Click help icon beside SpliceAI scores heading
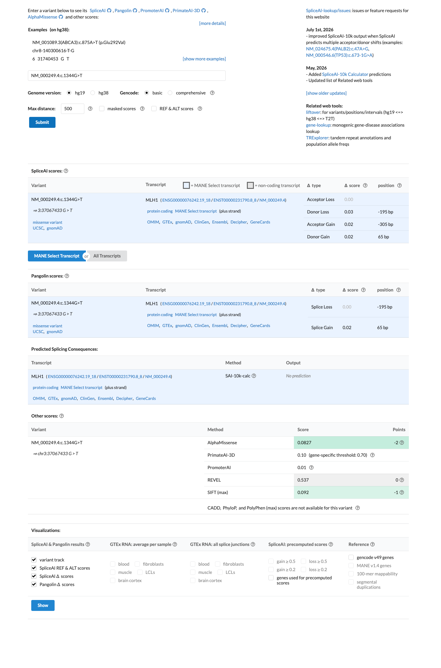 [x=66, y=171]
